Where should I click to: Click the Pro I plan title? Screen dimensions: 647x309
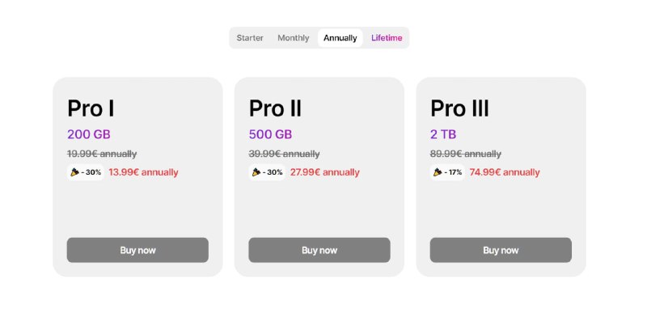pyautogui.click(x=91, y=108)
